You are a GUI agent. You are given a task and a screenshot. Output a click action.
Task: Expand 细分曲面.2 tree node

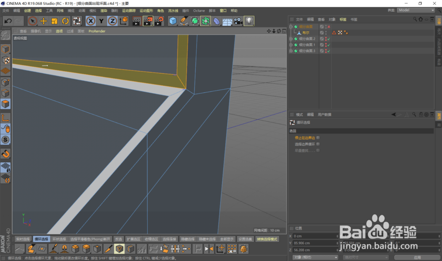291,39
